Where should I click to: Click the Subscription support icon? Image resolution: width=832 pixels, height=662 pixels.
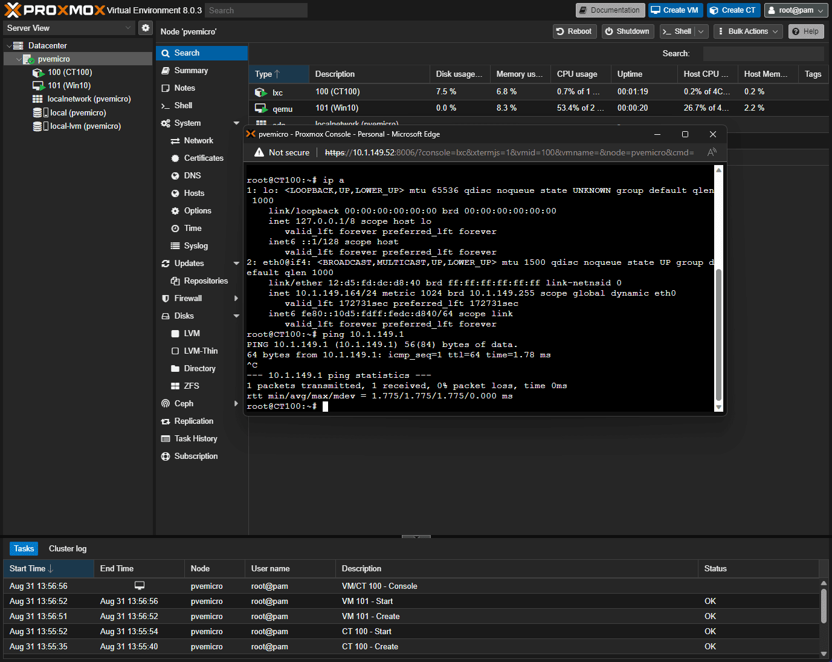(x=166, y=456)
